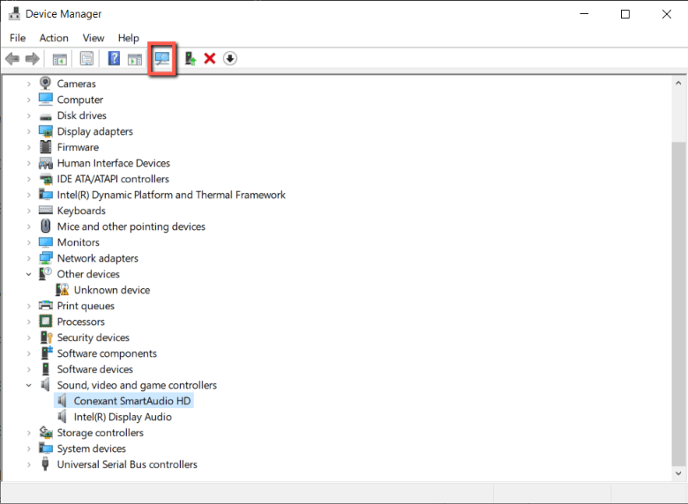Click red X Uninstall device icon
Screen dimensions: 688x504
click(x=210, y=58)
